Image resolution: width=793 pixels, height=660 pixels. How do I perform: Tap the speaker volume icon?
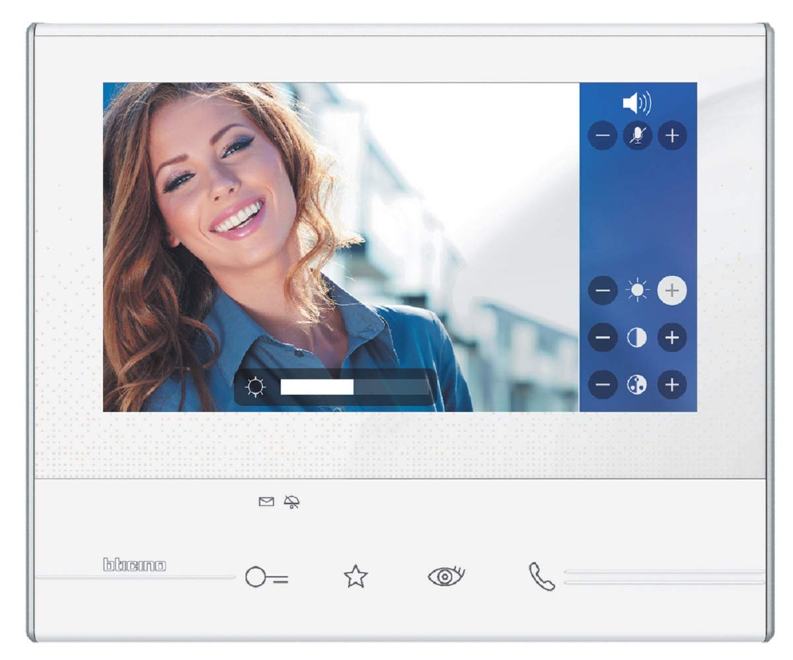coord(638,102)
